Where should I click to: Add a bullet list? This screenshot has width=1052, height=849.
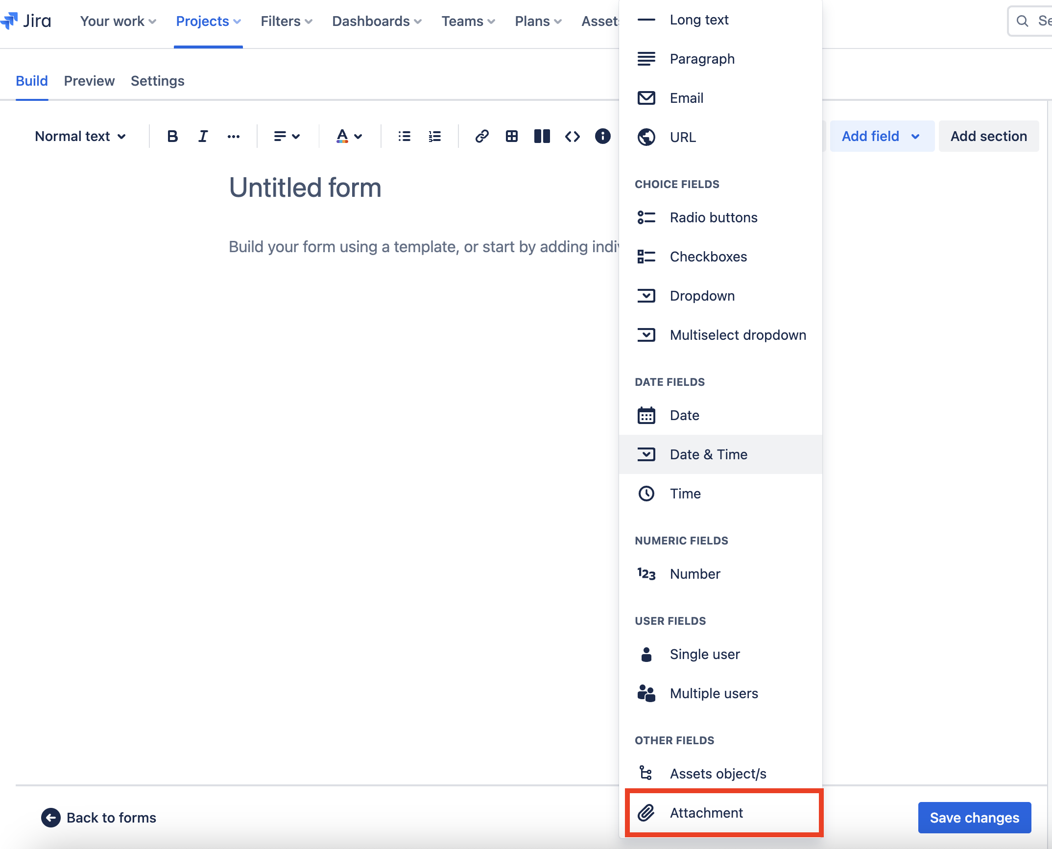tap(404, 136)
